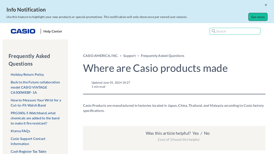Open How to Measure Your Wrist article
This screenshot has width=274, height=154.
click(36, 103)
